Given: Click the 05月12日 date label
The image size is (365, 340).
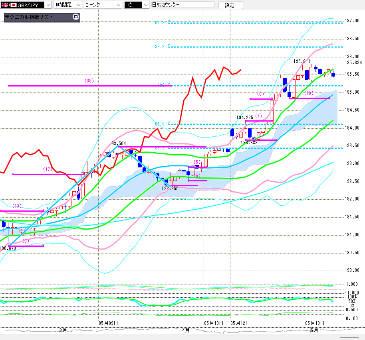Looking at the screenshot, I should (x=240, y=323).
